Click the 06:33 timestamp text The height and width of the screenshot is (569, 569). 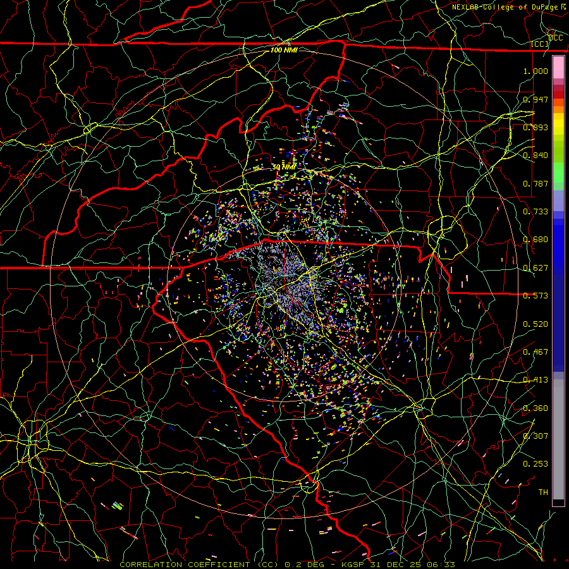440,565
